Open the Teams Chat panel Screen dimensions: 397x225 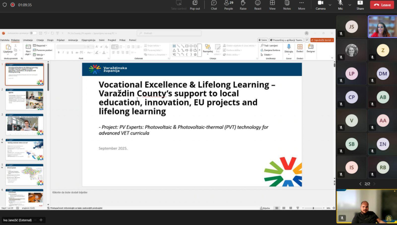coord(214,4)
